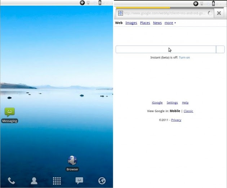
Task: Tap the input method icon in browser status bar
Action: (196, 4)
